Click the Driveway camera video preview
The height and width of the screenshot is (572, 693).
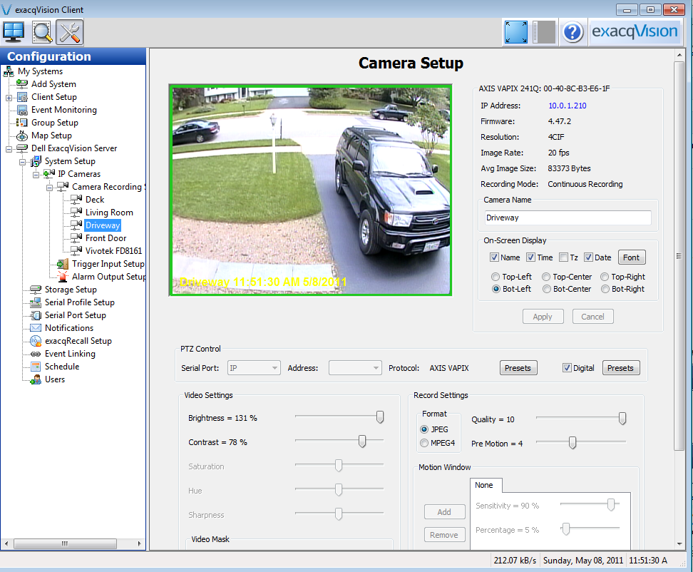pos(310,190)
